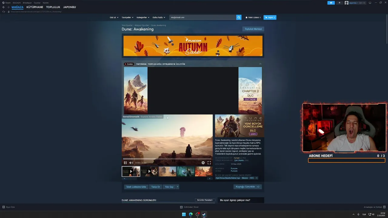This screenshot has width=388, height=218.
Task: Click Kuyruğu Görüntüle button
Action: click(x=248, y=187)
